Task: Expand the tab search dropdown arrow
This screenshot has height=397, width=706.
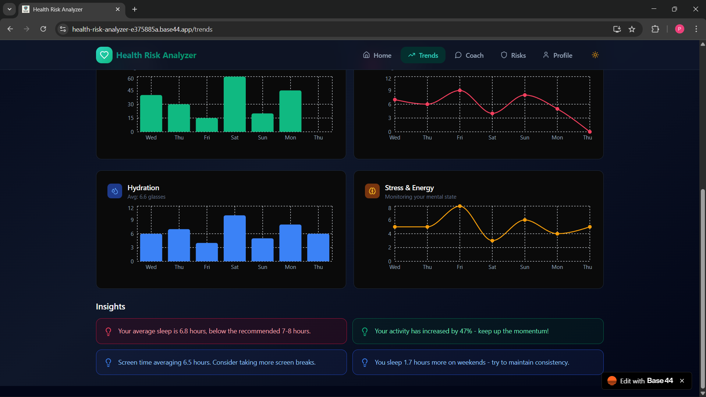Action: pyautogui.click(x=9, y=9)
